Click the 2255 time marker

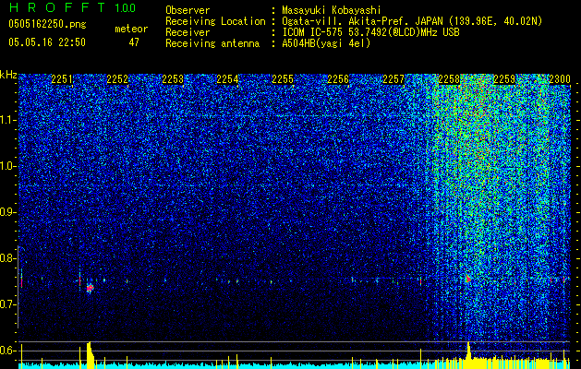[x=283, y=79]
